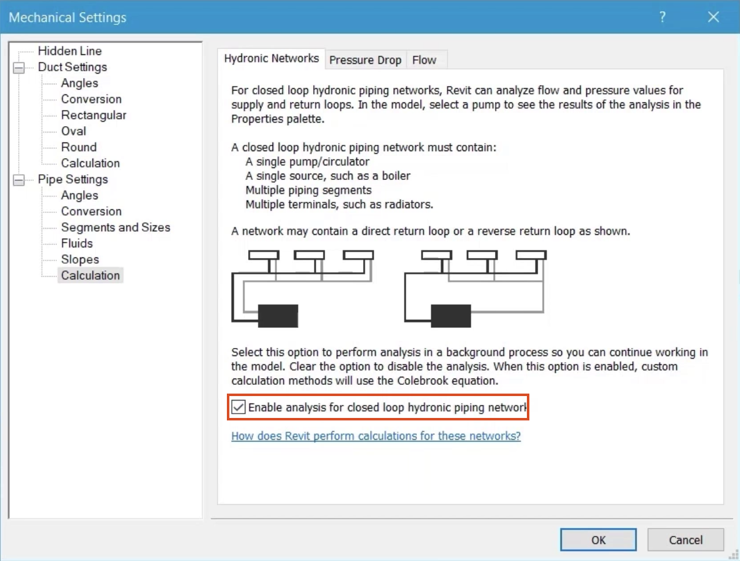Select Rectangular duct settings
Image resolution: width=740 pixels, height=561 pixels.
coord(94,115)
